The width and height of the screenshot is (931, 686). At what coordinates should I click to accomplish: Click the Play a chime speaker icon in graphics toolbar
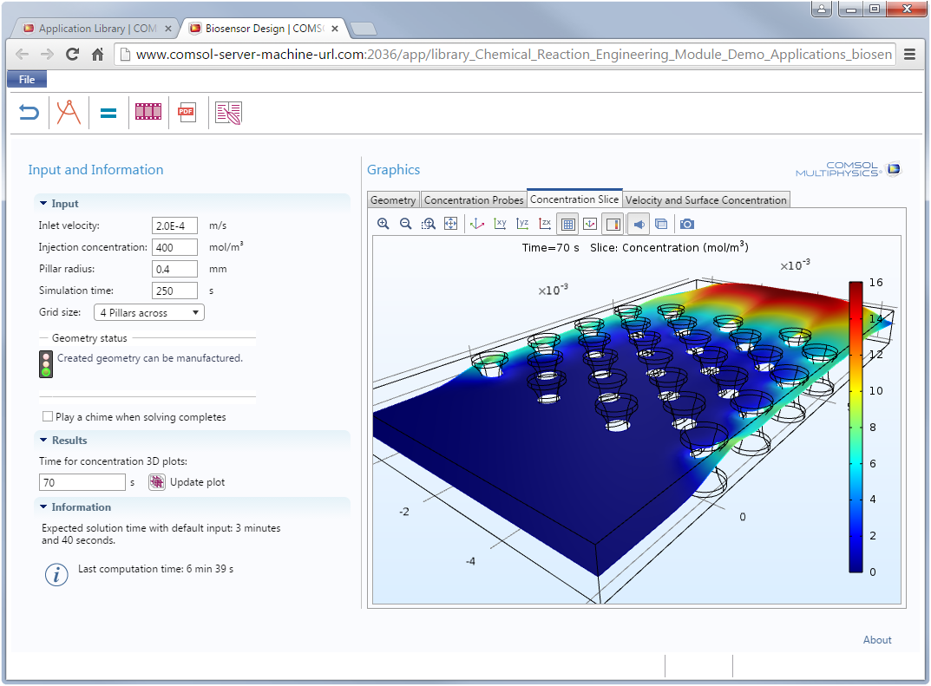coord(639,225)
